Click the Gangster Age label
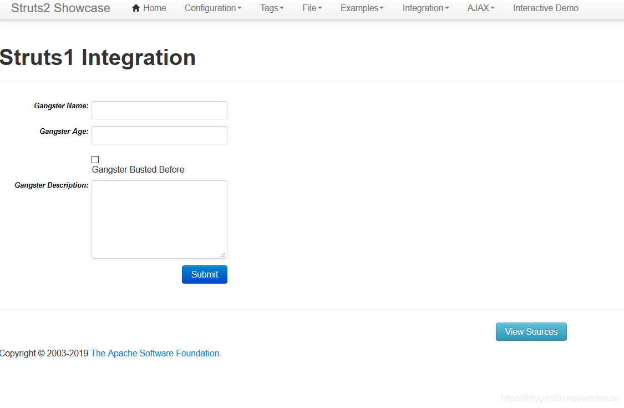The height and width of the screenshot is (408, 624). tap(64, 131)
